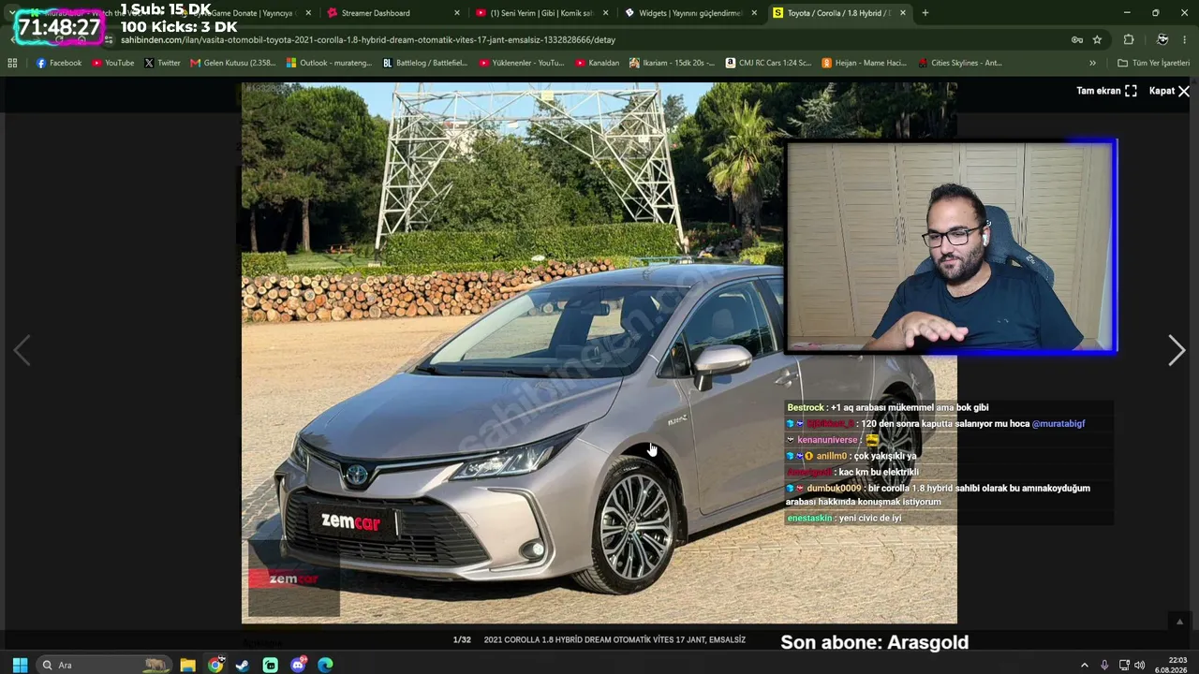Open the YouTube bookmark
This screenshot has height=674, width=1199.
tap(112, 63)
